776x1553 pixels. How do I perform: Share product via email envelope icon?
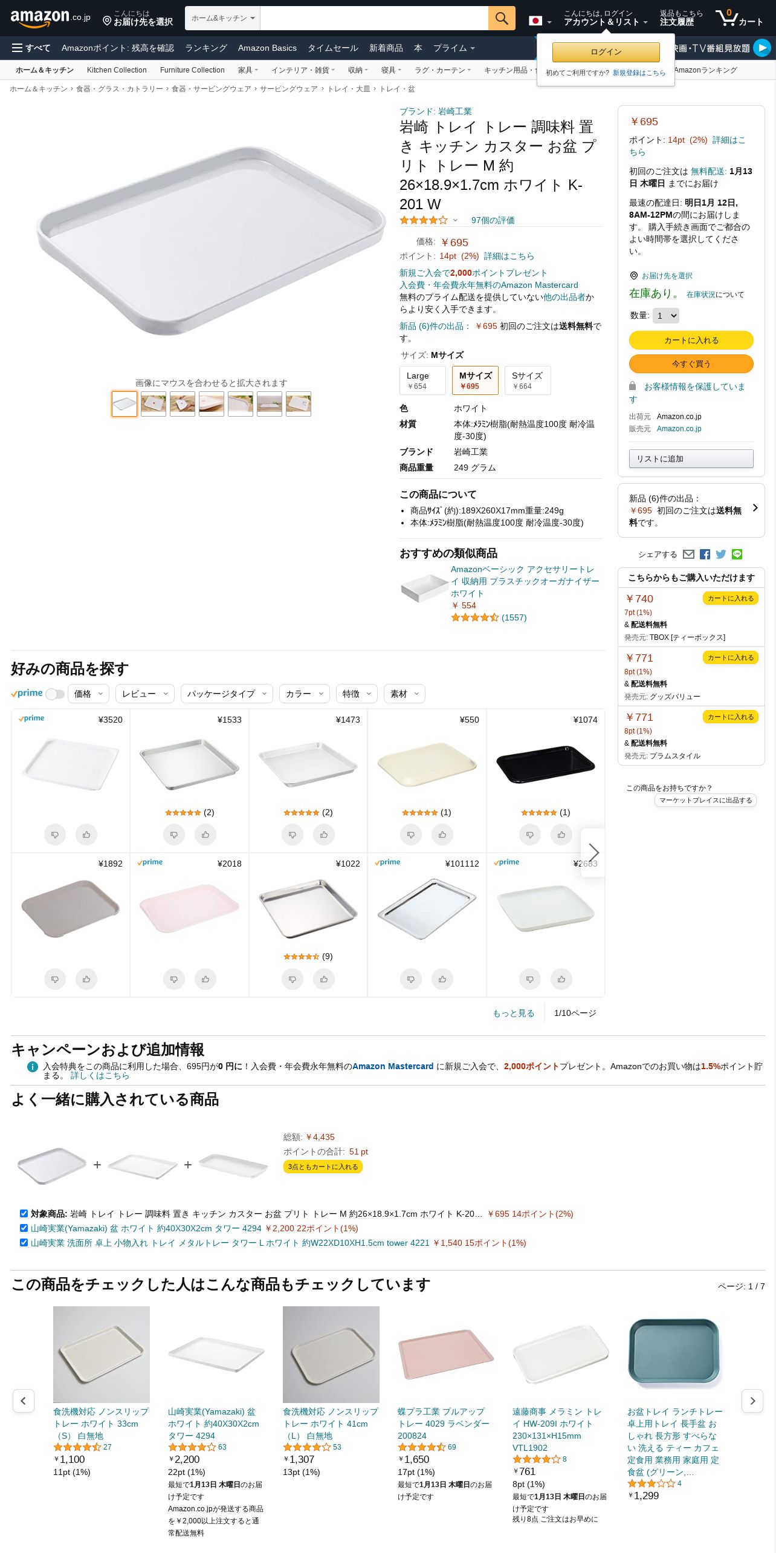(x=688, y=554)
